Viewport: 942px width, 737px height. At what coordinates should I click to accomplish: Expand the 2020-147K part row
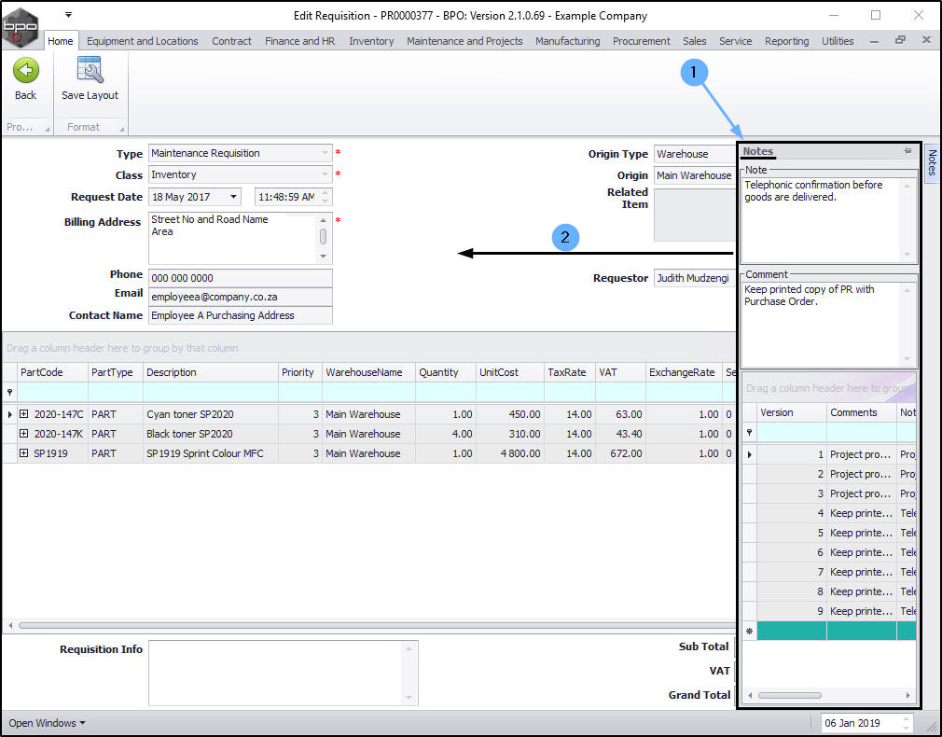click(x=23, y=434)
